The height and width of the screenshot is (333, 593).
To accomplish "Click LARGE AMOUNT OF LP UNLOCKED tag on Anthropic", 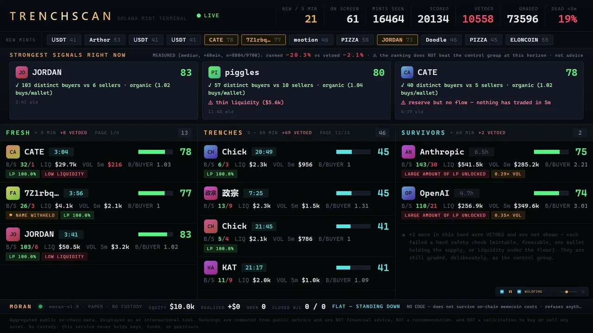I will click(445, 174).
